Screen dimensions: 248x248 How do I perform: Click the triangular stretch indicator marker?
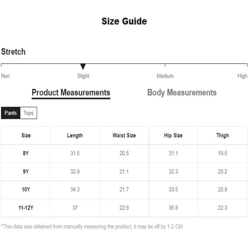click(83, 66)
